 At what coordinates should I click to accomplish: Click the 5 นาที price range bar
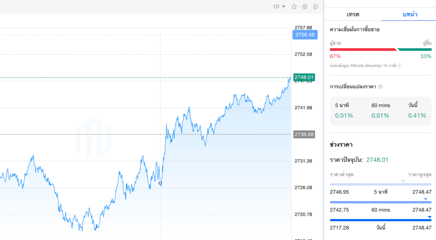click(381, 184)
